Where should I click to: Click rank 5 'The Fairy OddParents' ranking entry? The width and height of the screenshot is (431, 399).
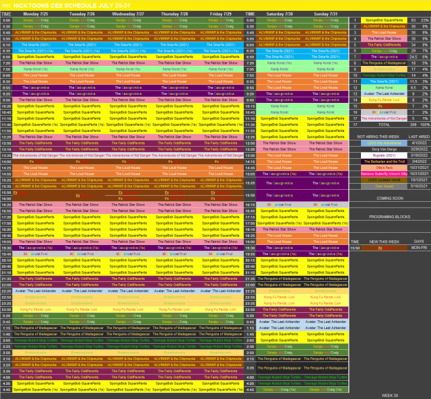point(384,45)
